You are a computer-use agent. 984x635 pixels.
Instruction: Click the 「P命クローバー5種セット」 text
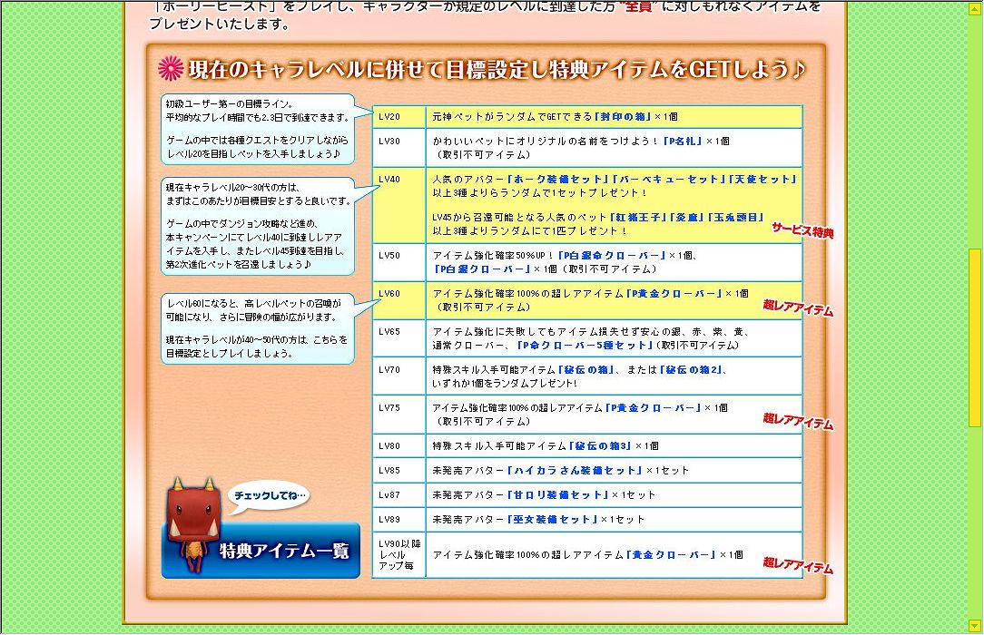click(x=585, y=346)
